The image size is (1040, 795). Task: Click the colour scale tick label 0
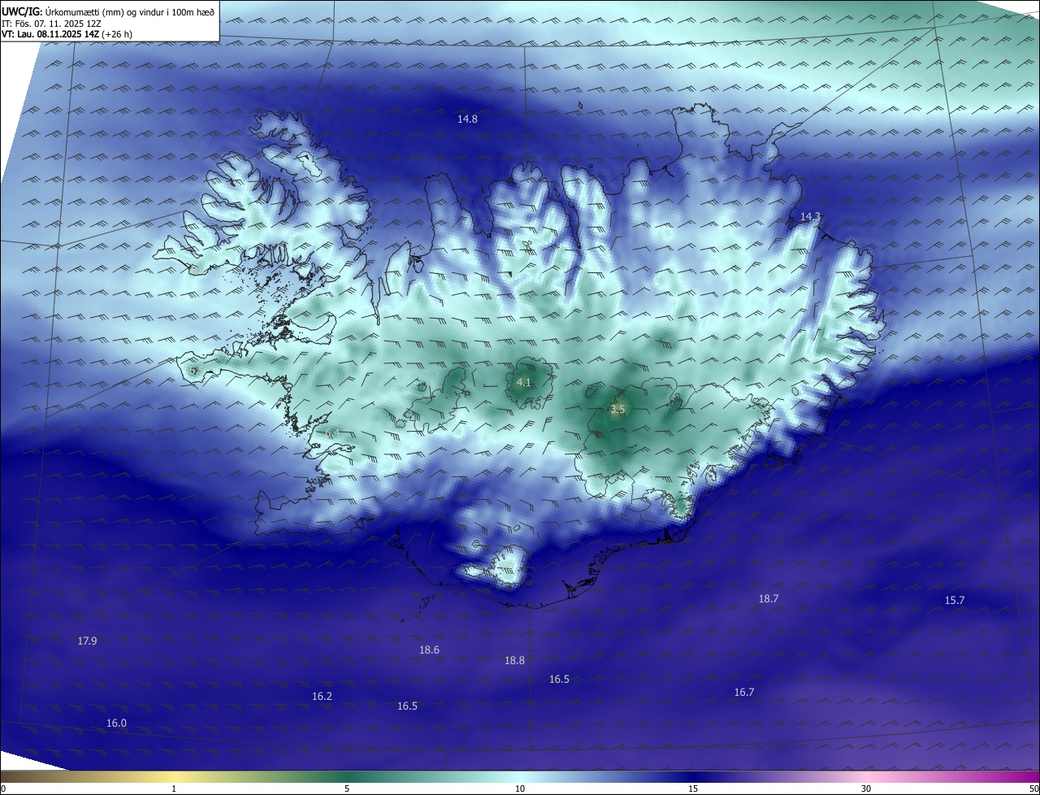(x=3, y=788)
